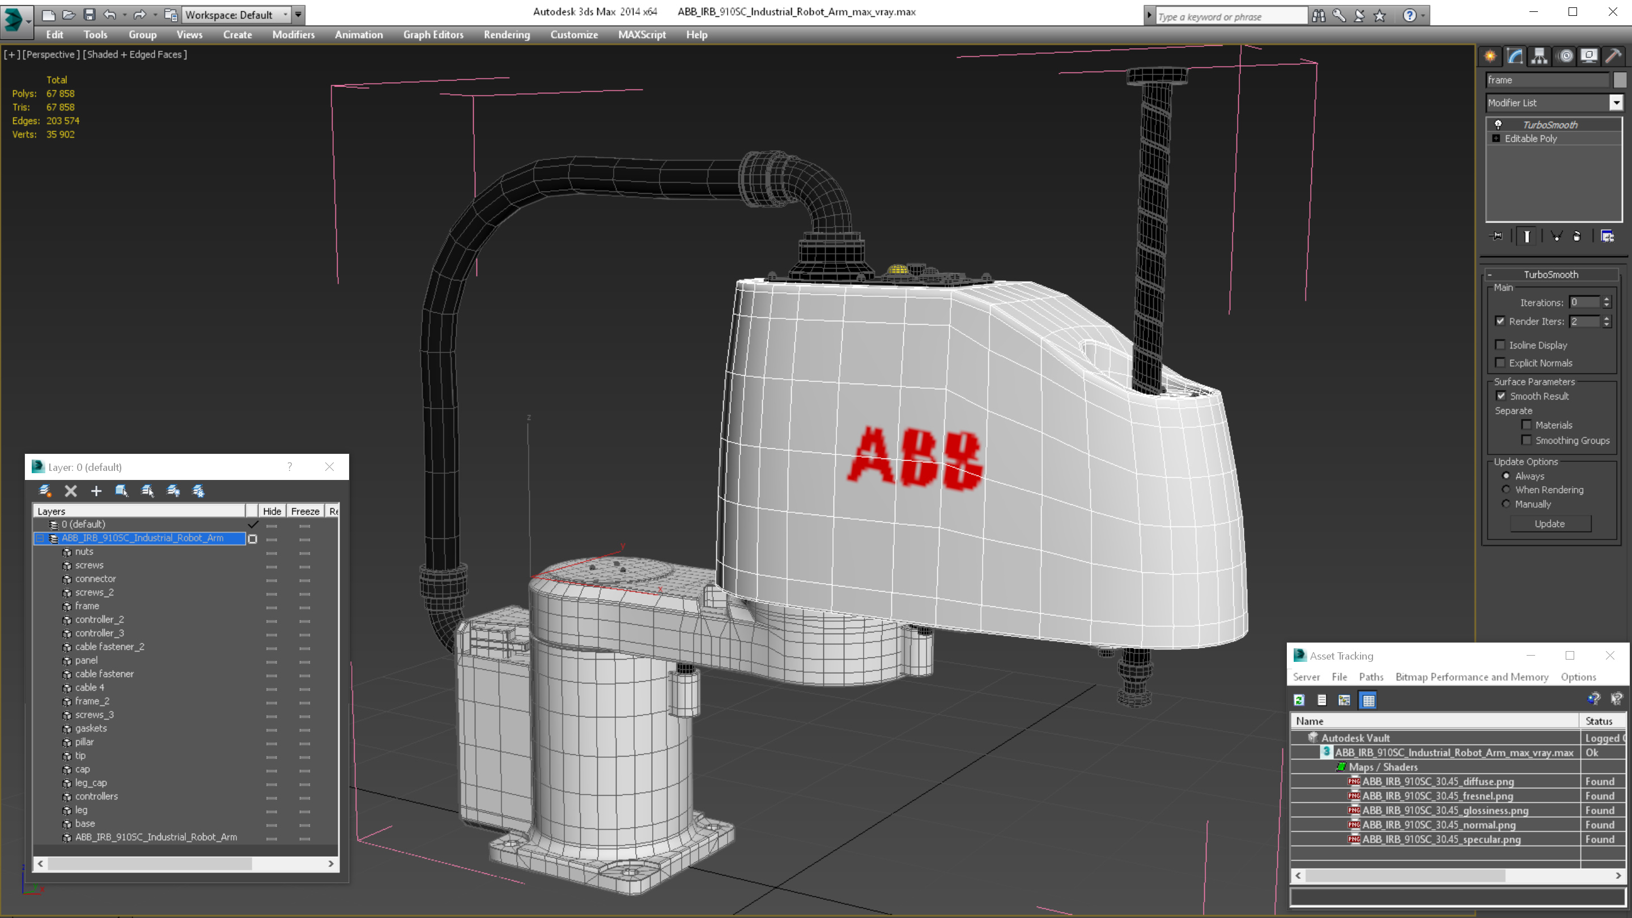Collapse ABB_IRB_910SC_Industrial_Robot_Arm layer tree
Screen dimensions: 1632x918
[40, 538]
